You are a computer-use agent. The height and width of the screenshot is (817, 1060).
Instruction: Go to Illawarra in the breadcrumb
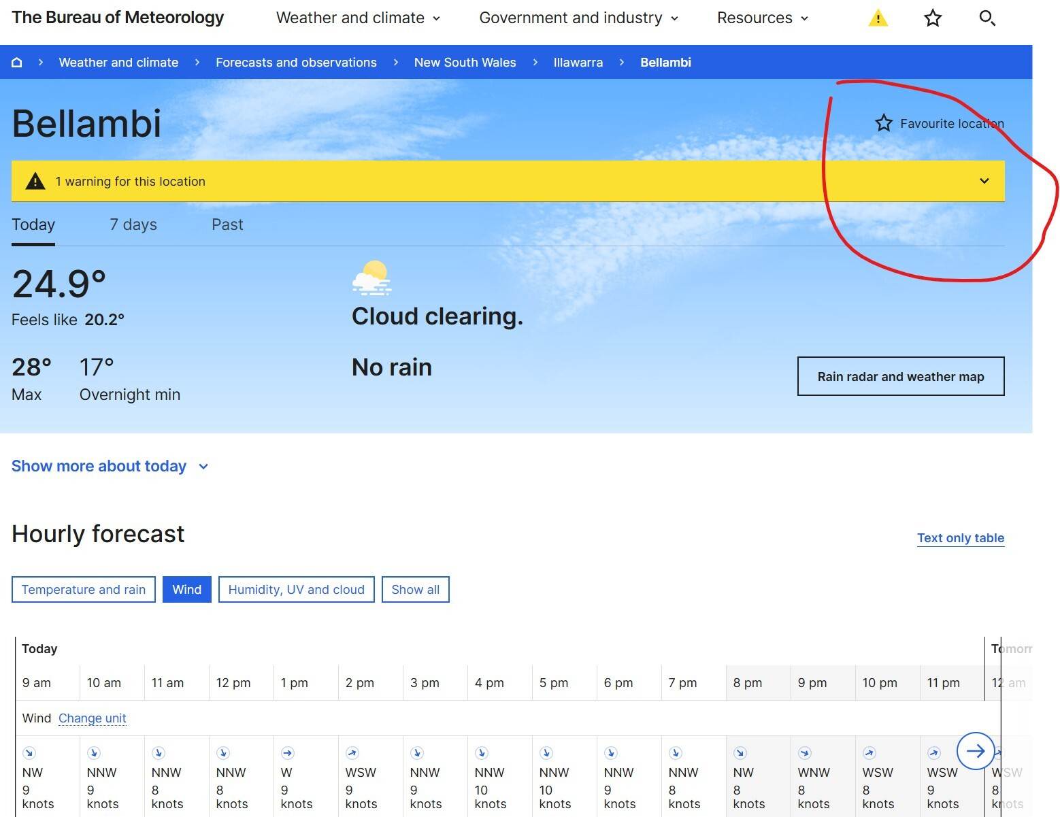coord(578,63)
